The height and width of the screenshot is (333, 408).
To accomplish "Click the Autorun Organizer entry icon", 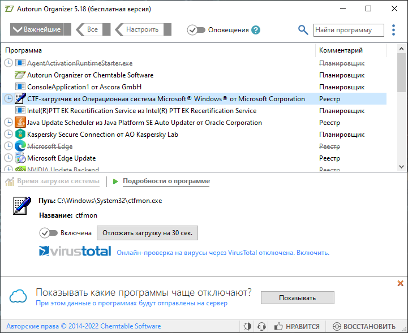I will (x=20, y=75).
